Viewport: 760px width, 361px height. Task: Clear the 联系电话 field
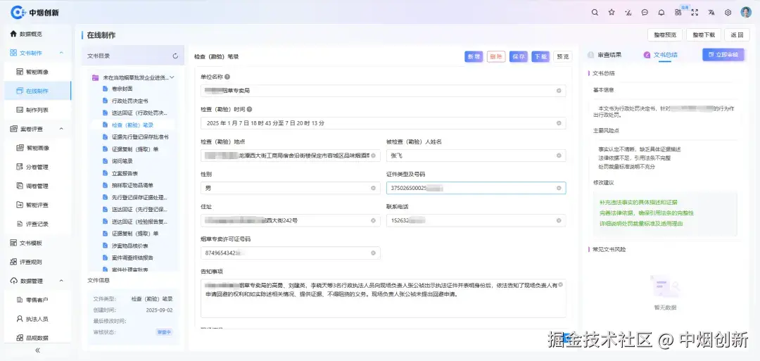coord(558,220)
